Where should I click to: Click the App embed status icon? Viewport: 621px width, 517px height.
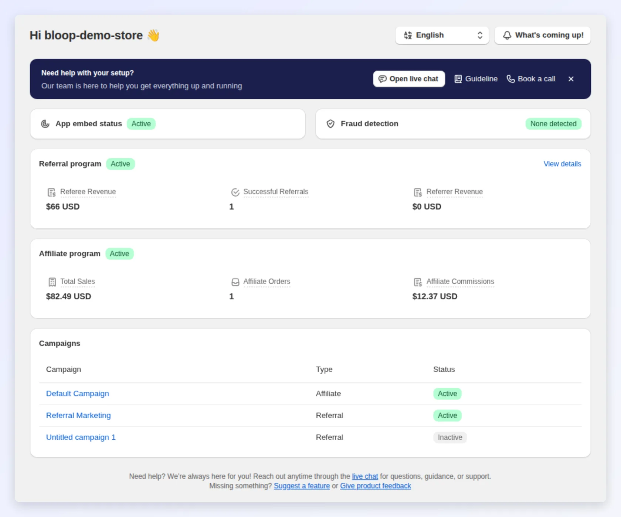(x=45, y=124)
